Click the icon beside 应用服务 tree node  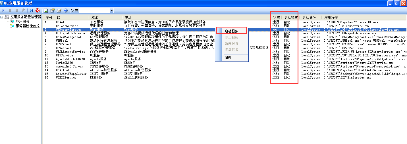(x=12, y=21)
